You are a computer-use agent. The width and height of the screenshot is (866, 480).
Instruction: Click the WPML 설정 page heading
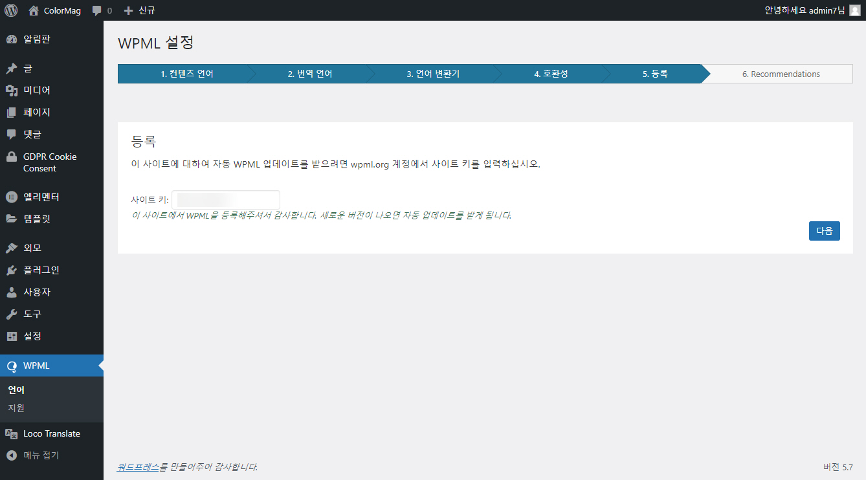[x=156, y=43]
